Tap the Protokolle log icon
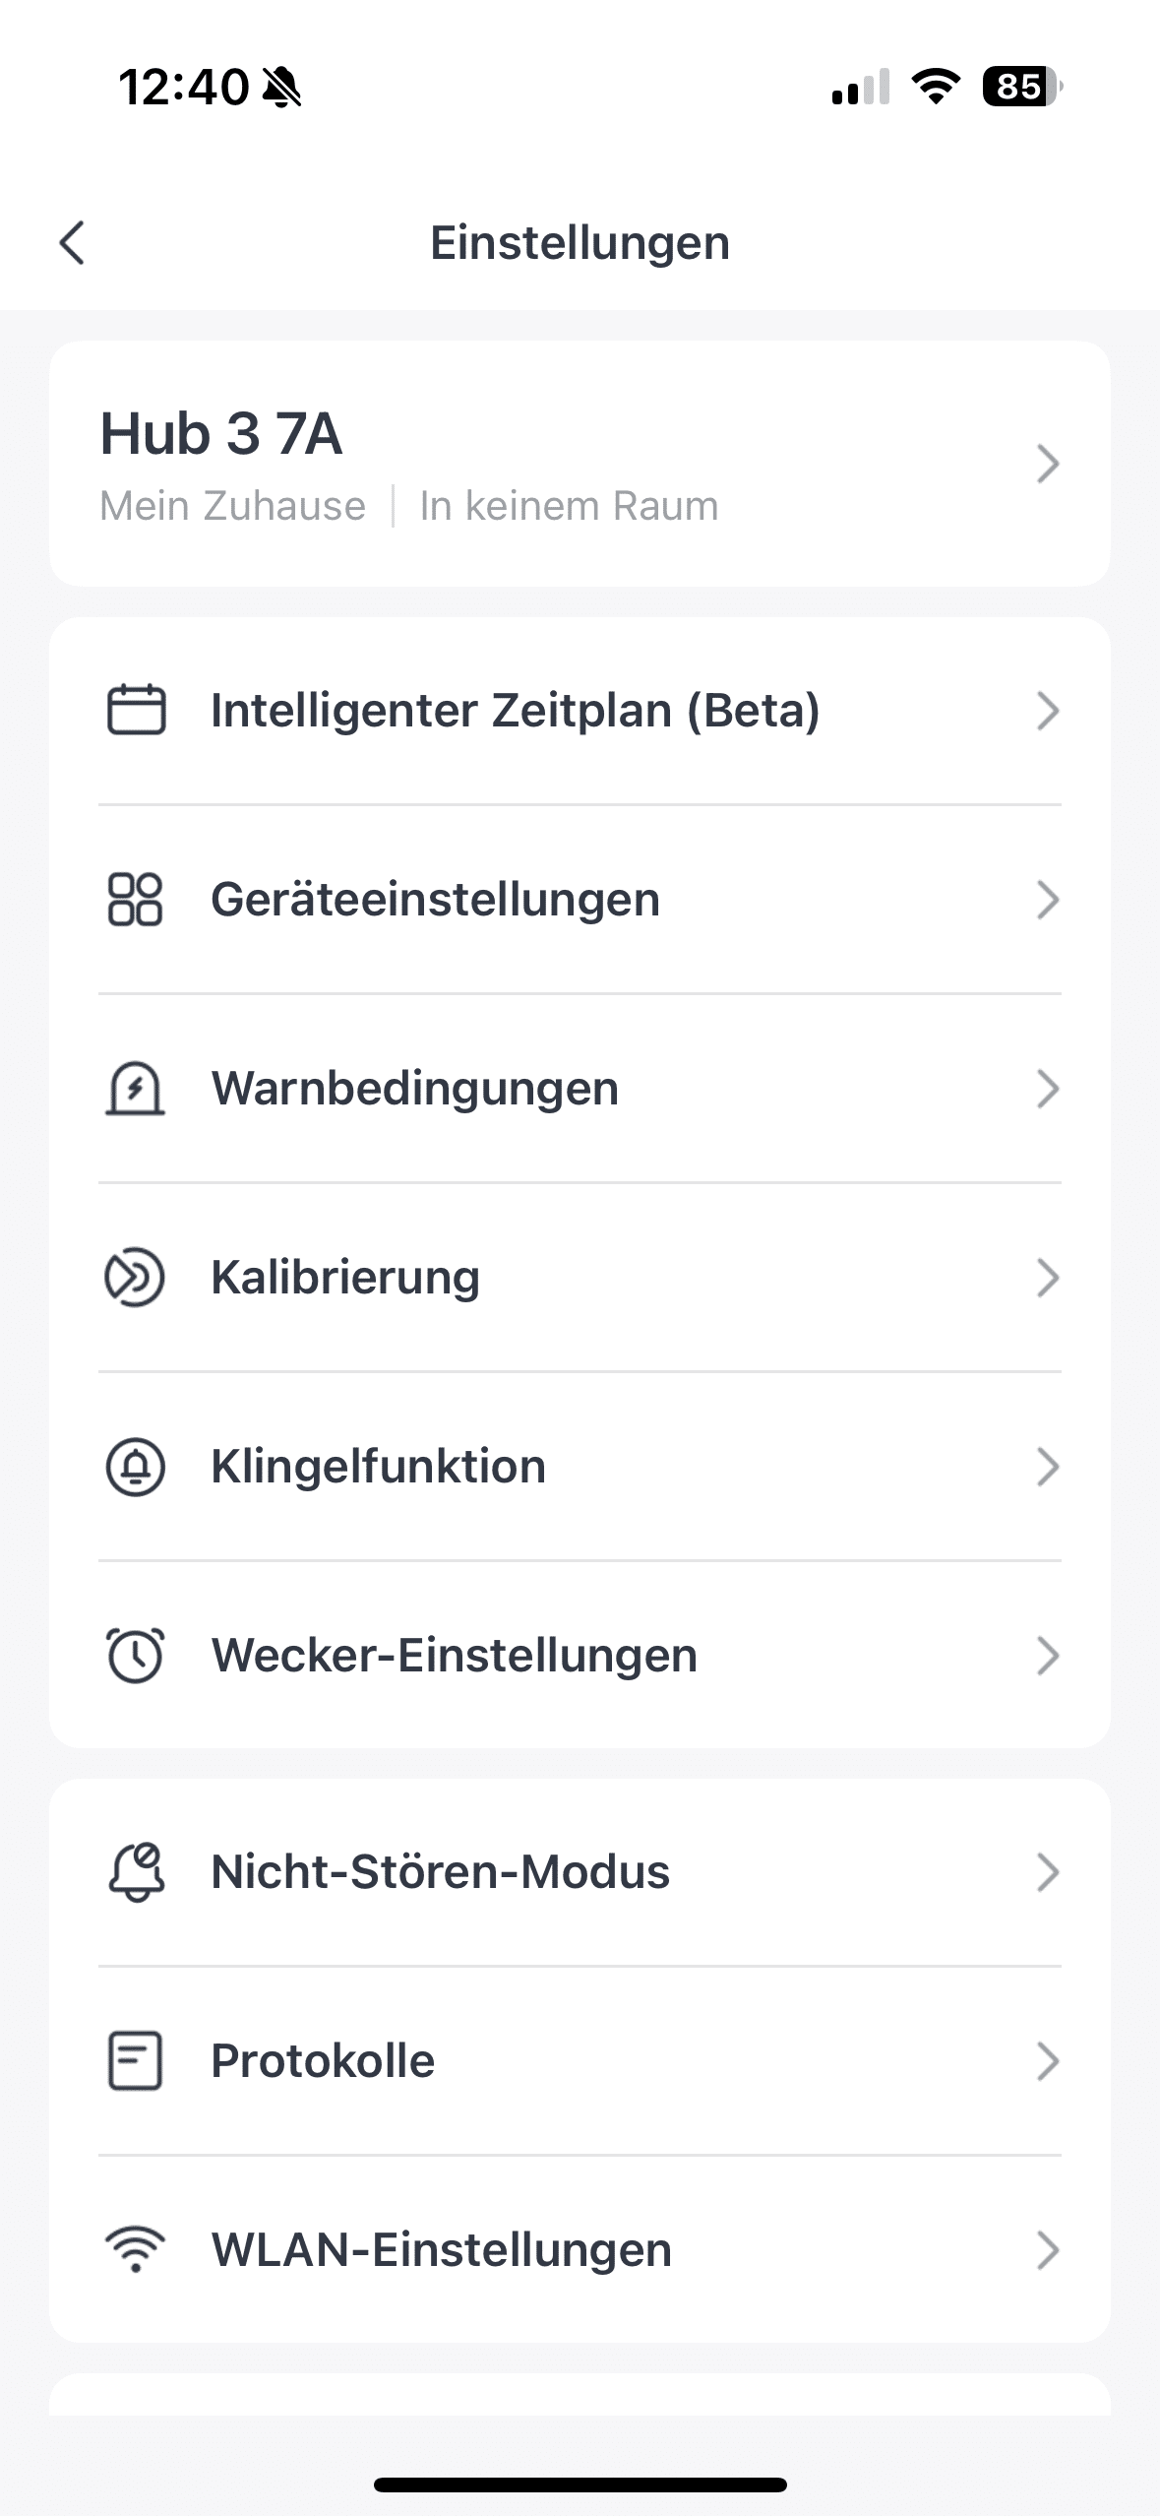The width and height of the screenshot is (1160, 2516). click(x=136, y=2060)
